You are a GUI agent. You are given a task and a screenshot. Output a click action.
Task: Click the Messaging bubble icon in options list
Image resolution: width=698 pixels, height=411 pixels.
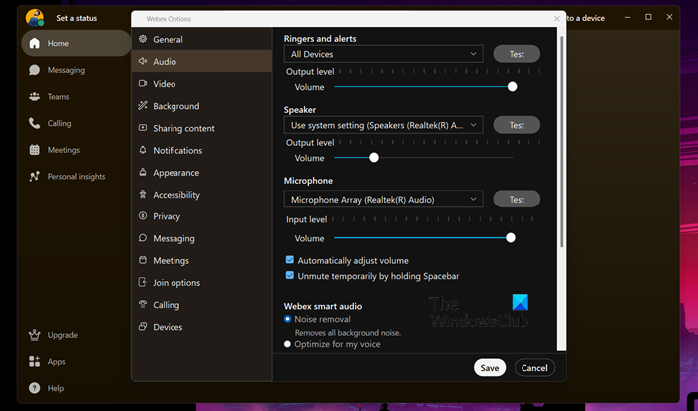coord(143,238)
